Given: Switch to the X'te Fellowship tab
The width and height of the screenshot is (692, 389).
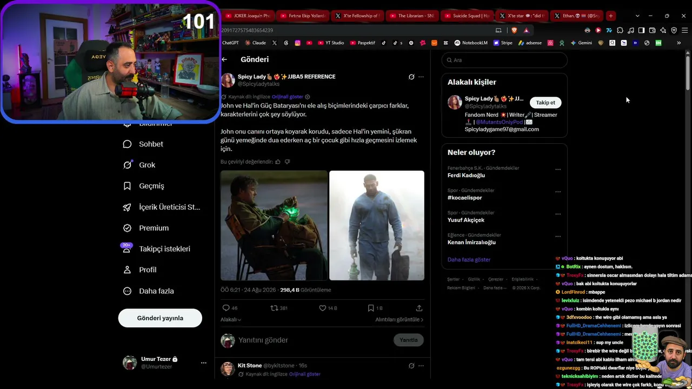Looking at the screenshot, I should 357,16.
